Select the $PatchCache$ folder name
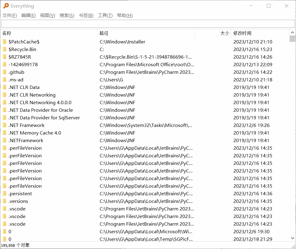Screen dimensions: 296x249 click(24, 42)
